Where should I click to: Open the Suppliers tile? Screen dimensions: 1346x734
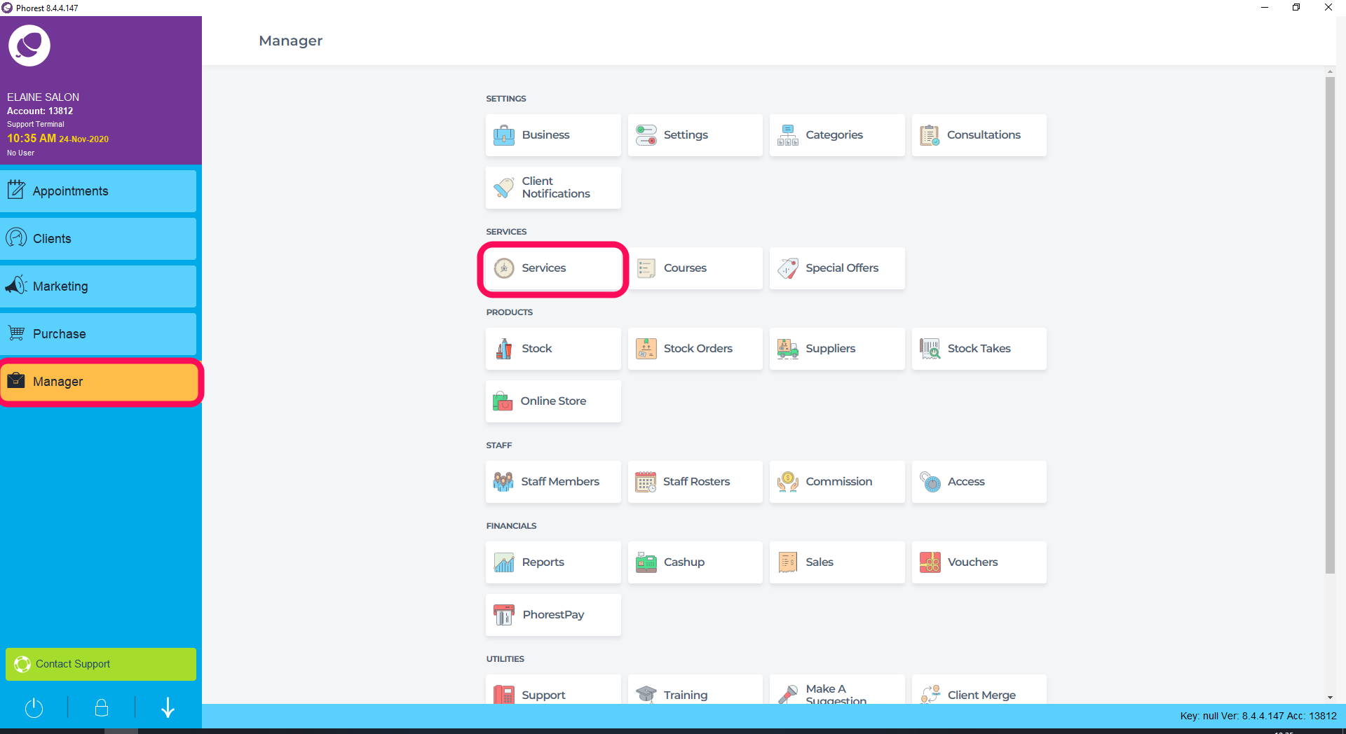click(837, 349)
